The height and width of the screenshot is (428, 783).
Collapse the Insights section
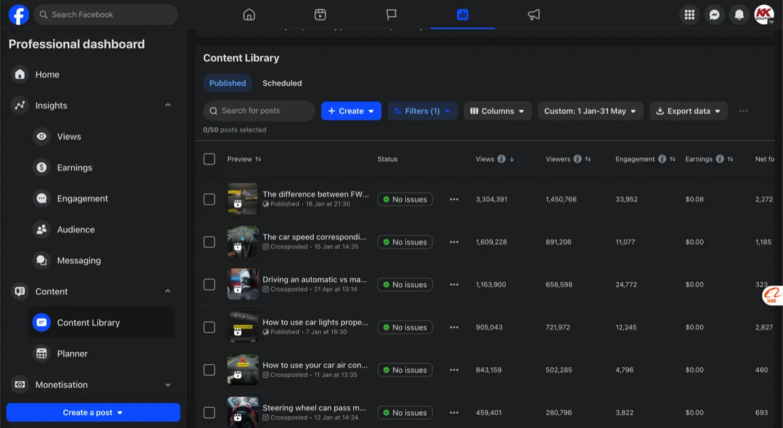pyautogui.click(x=168, y=105)
